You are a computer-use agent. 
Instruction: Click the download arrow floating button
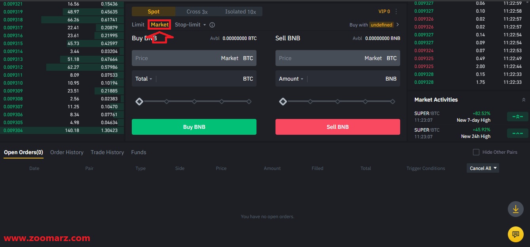click(x=515, y=209)
